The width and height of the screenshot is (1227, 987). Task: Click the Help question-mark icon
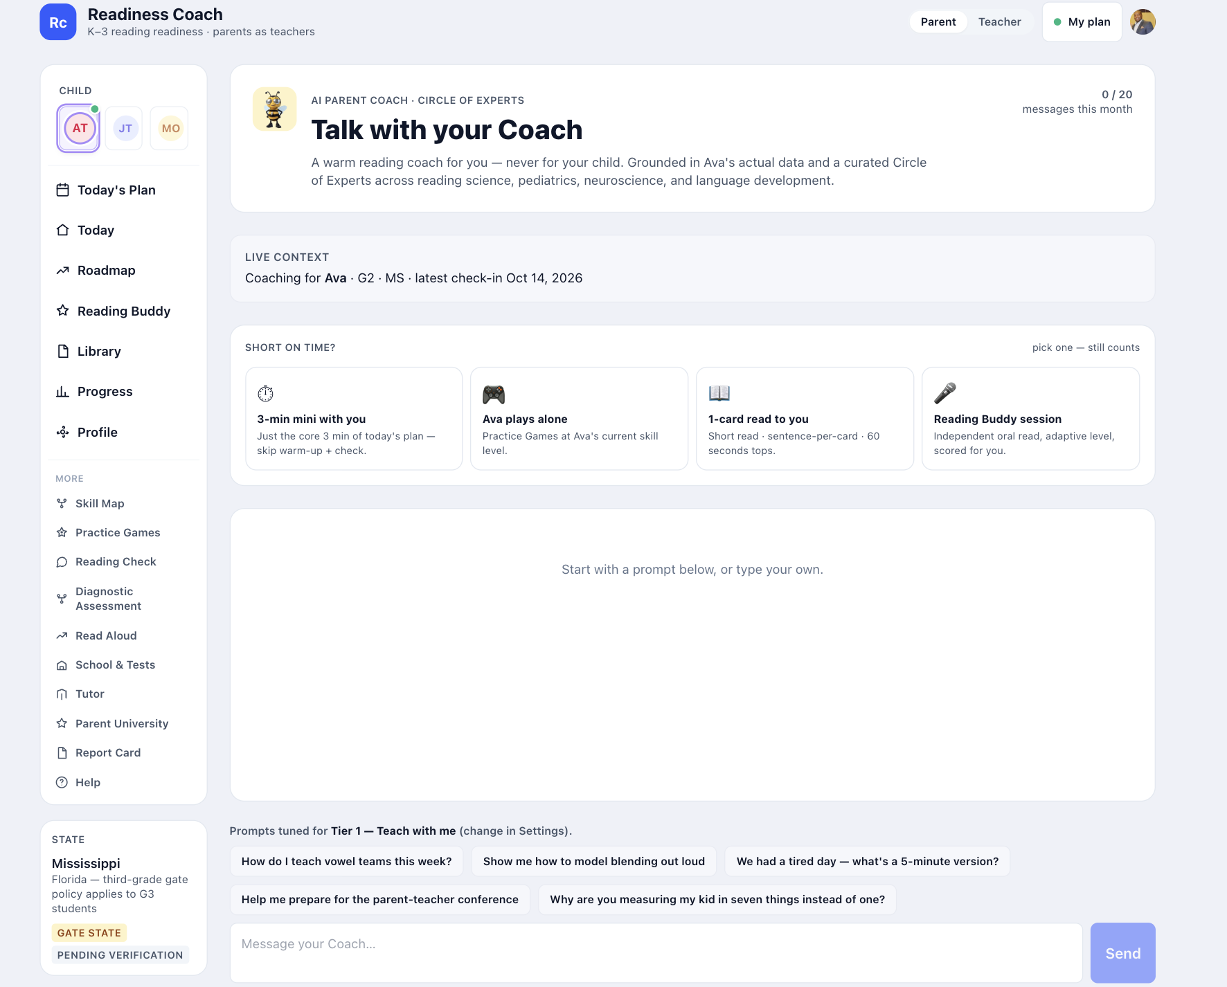tap(62, 782)
